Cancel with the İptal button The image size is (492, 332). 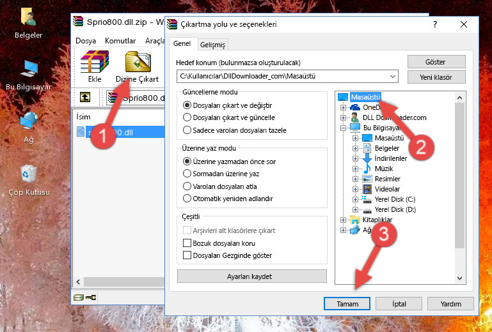[x=399, y=304]
